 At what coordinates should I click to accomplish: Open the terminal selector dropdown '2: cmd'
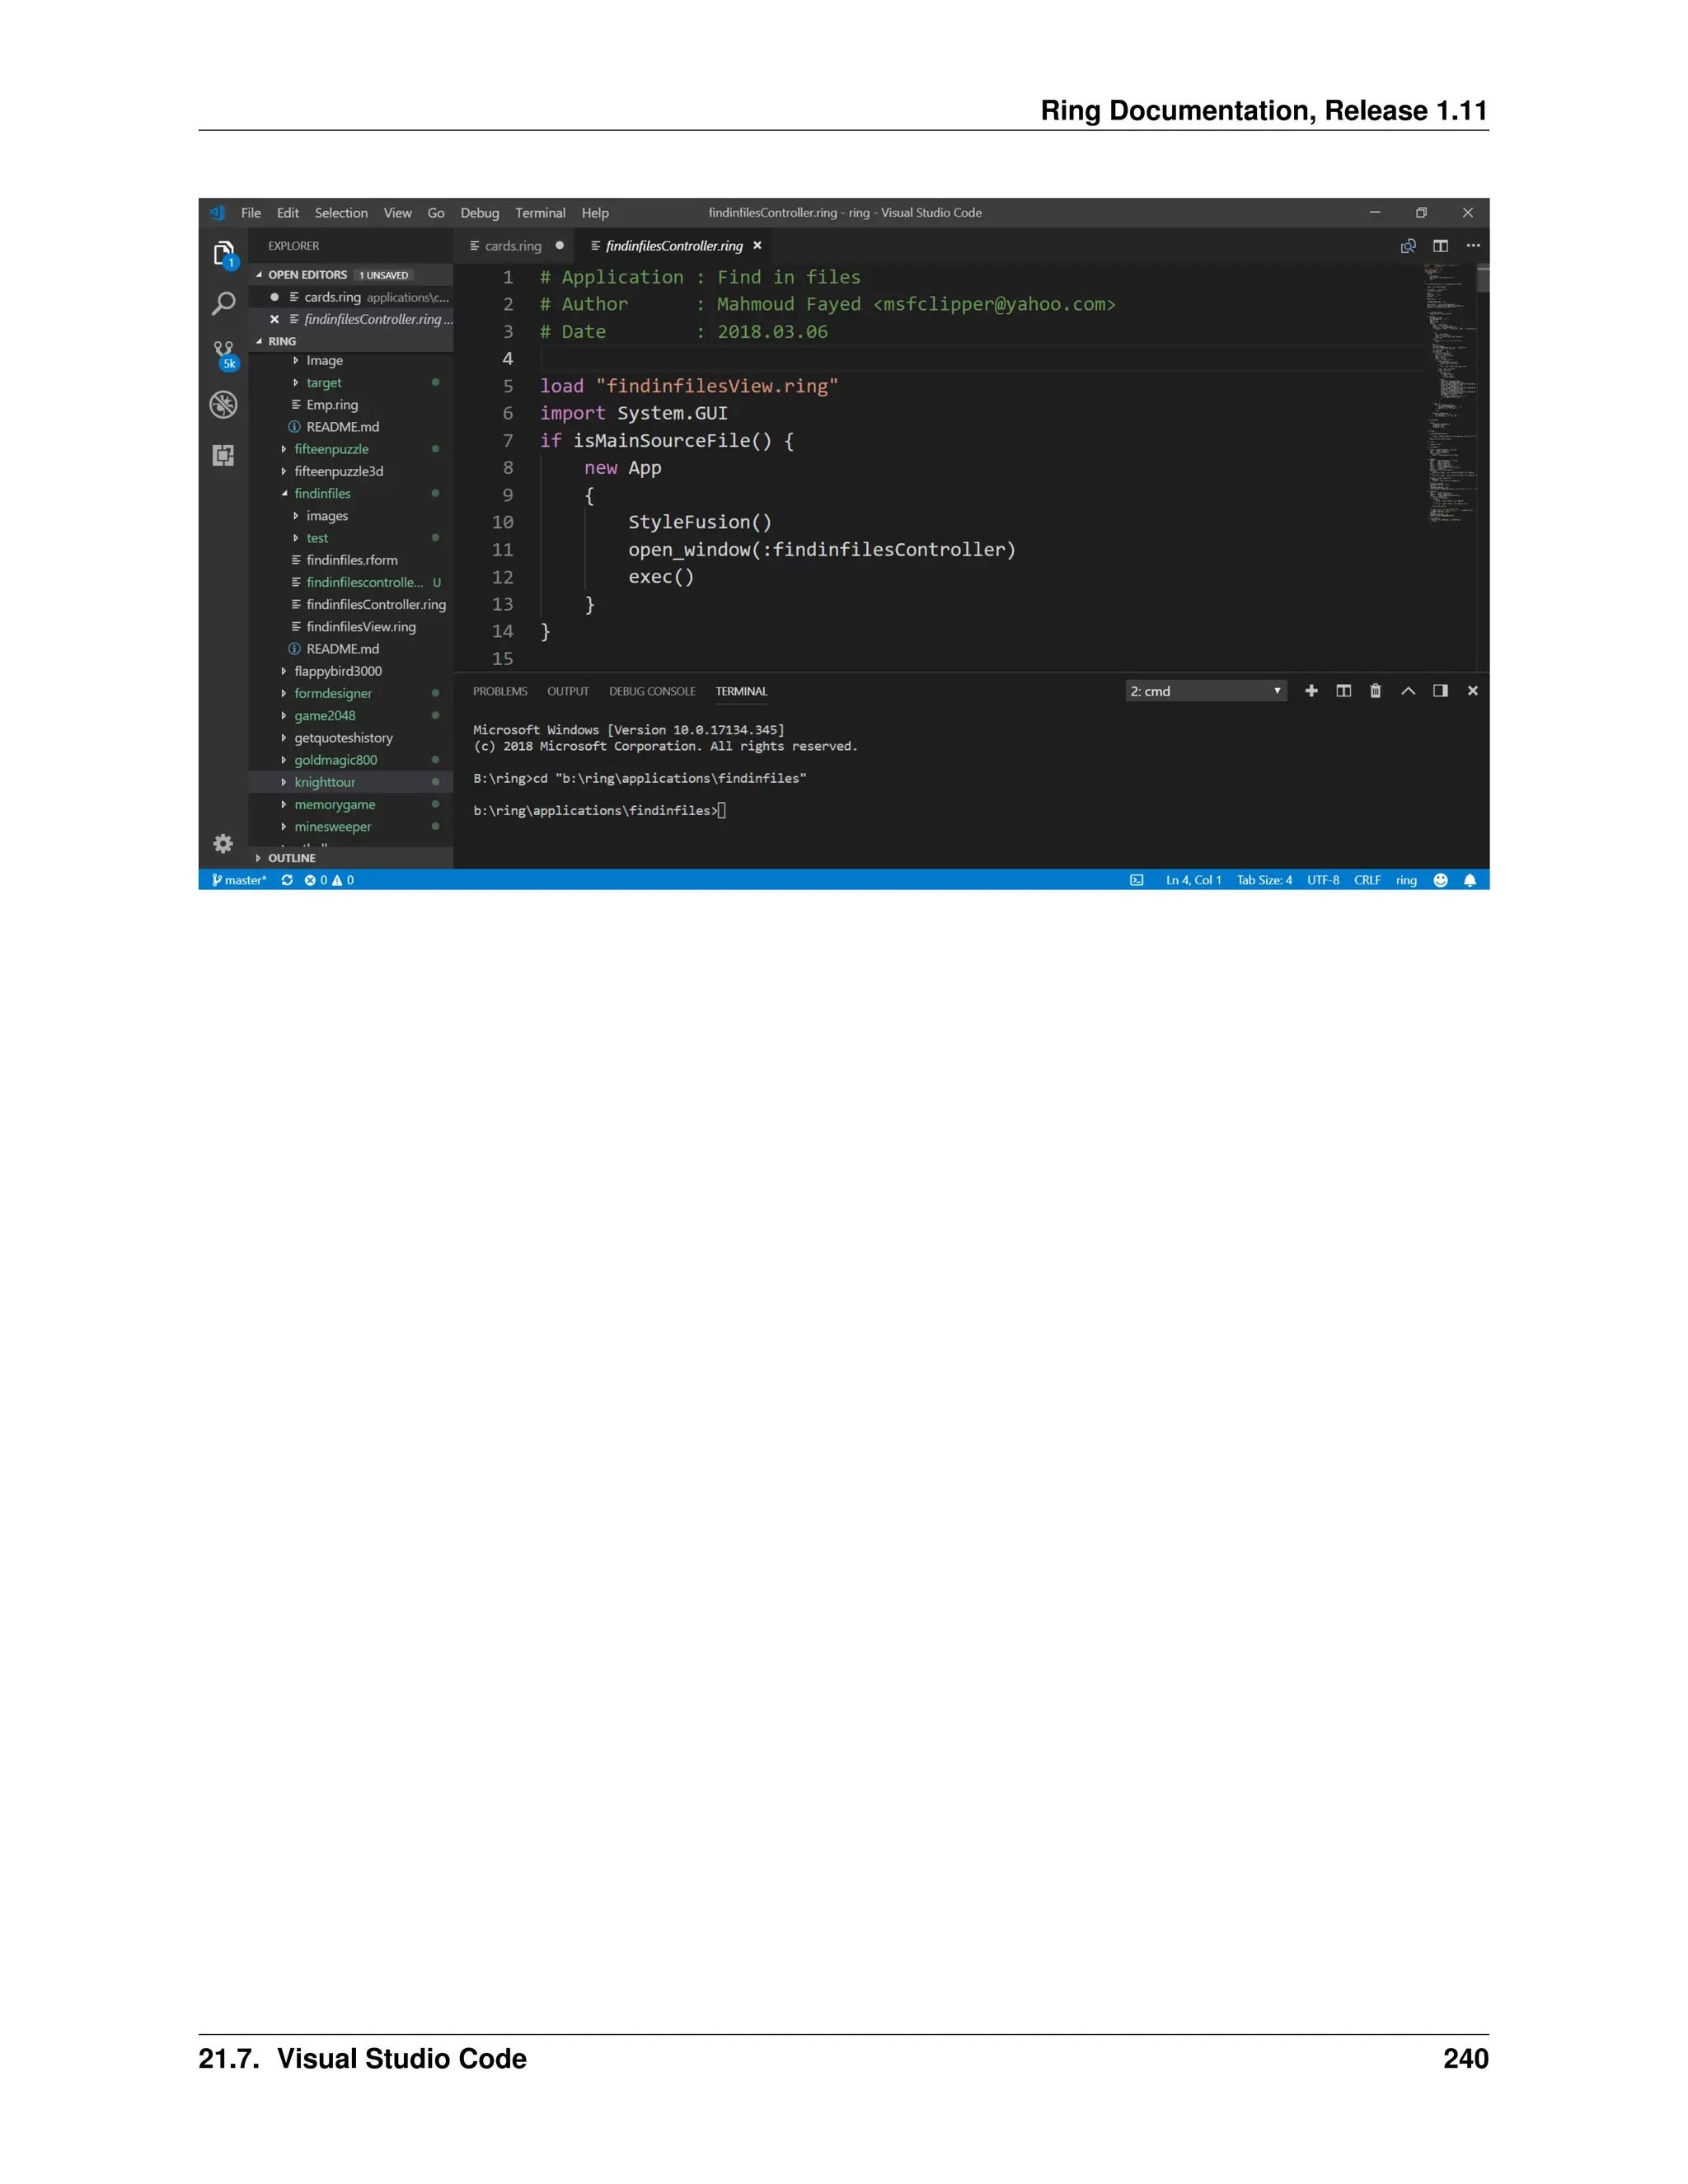click(x=1205, y=691)
